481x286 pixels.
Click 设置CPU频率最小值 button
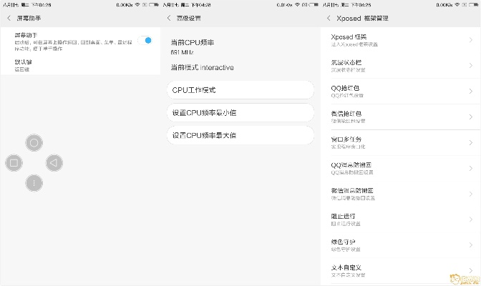pos(240,113)
